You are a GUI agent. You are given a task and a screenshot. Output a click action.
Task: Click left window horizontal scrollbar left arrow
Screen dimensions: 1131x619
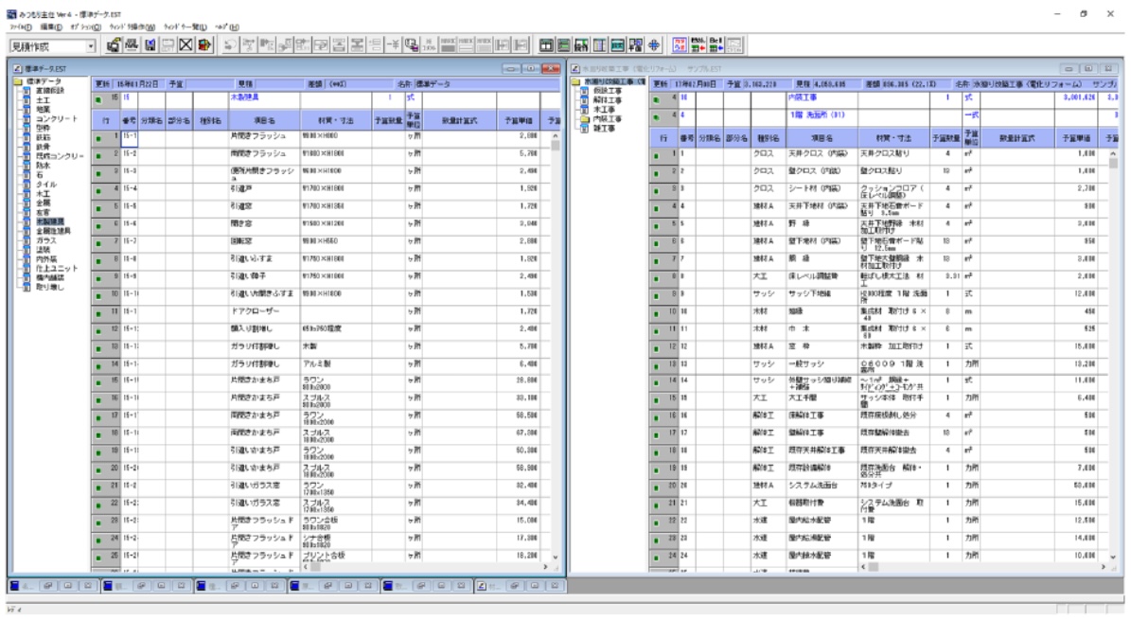[305, 567]
